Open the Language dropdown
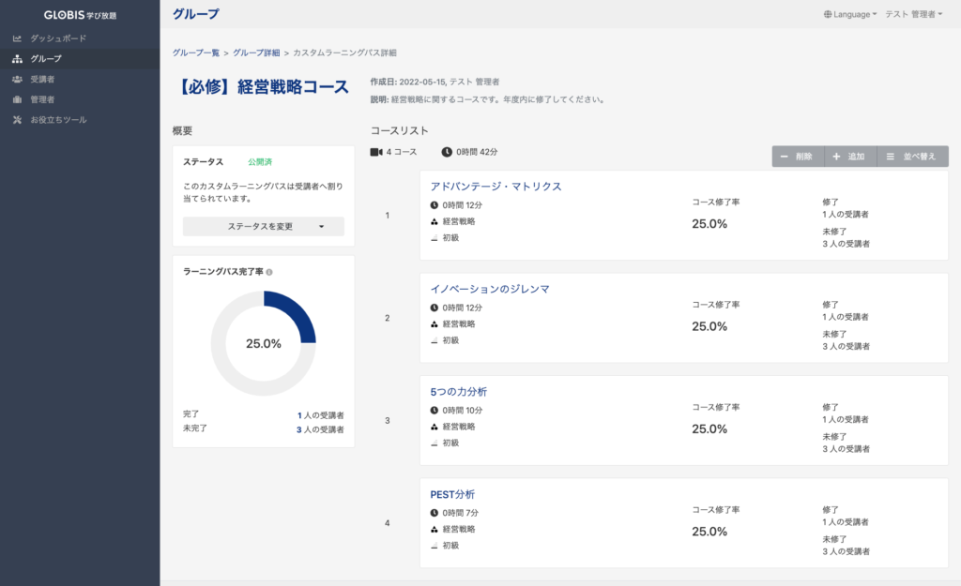This screenshot has width=961, height=586. coord(850,14)
